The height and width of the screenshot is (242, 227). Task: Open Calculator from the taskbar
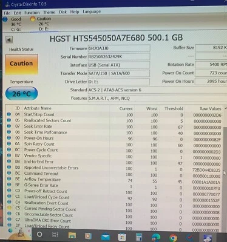click(x=139, y=238)
